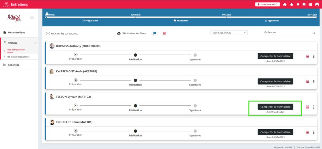Open the Reporting menu item

click(14, 65)
